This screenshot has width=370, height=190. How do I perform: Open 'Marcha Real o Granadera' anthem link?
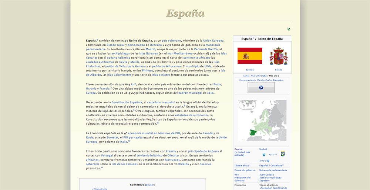tap(270, 80)
